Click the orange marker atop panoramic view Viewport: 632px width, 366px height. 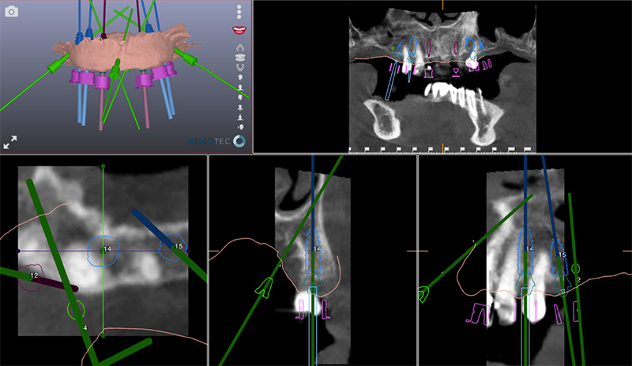click(x=442, y=4)
